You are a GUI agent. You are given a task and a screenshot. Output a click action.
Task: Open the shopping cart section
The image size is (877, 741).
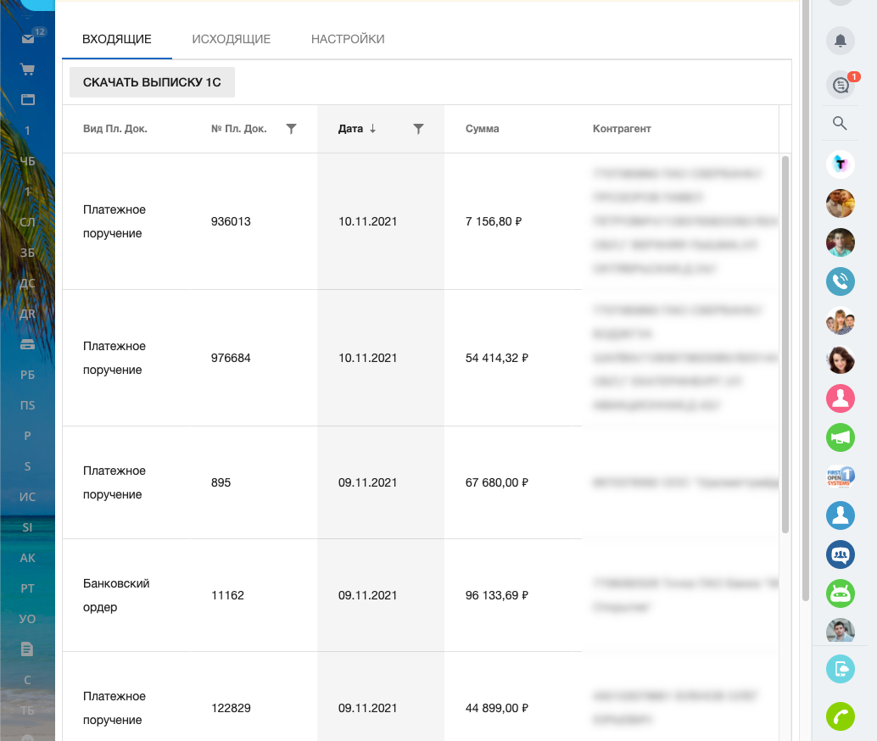(x=28, y=70)
